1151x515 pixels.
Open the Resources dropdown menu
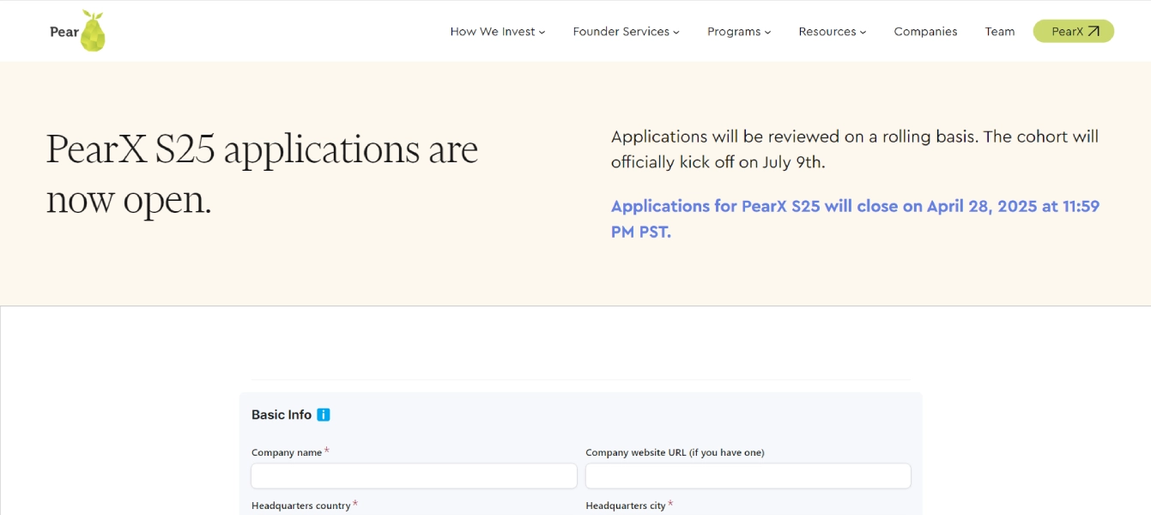point(832,32)
